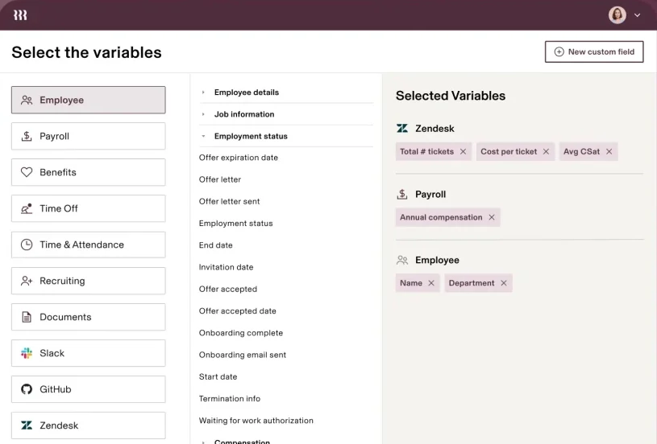Click the Employee icon in Selected Variables
657x444 pixels.
[x=402, y=260]
